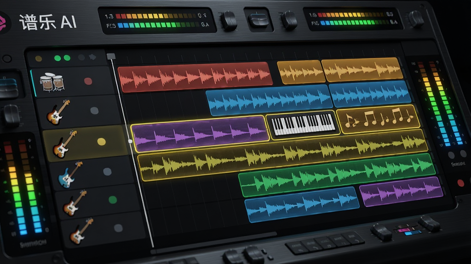The height and width of the screenshot is (264, 471).
Task: Select the blue clip on the bottom track
Action: point(302,204)
